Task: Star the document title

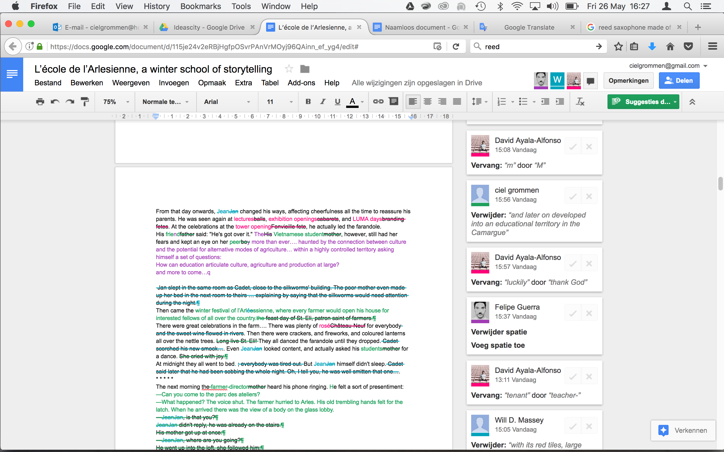Action: pos(289,69)
